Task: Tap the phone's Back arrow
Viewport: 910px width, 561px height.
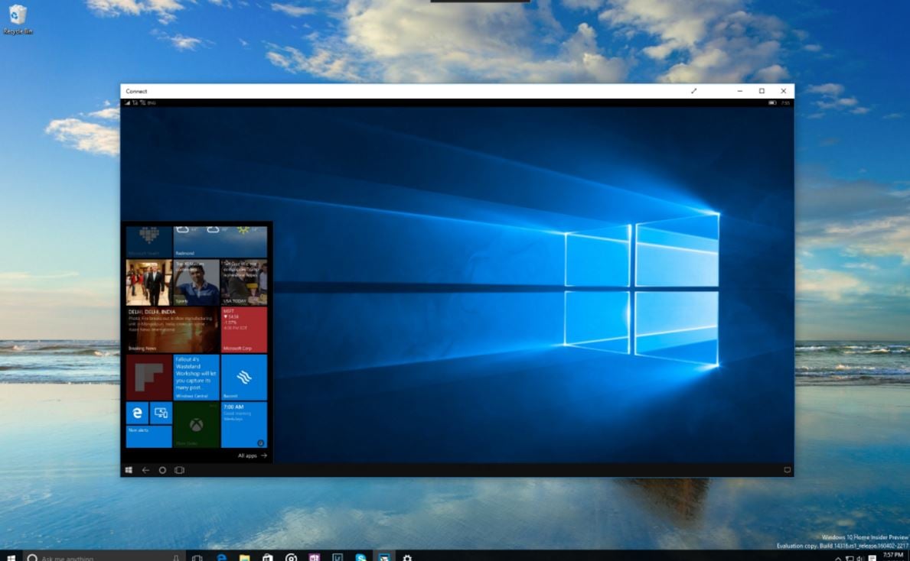Action: (145, 470)
